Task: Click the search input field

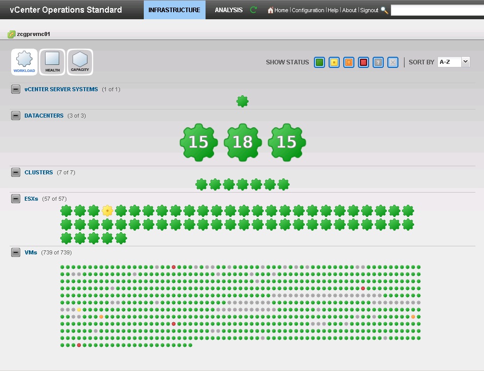Action: tap(437, 10)
